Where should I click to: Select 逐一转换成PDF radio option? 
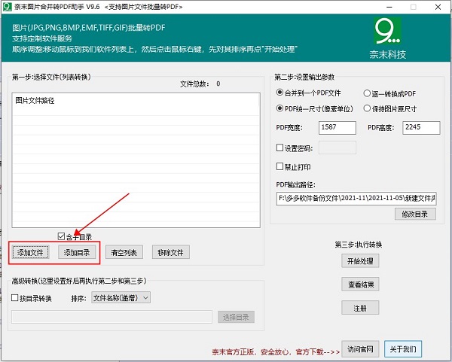coord(389,93)
